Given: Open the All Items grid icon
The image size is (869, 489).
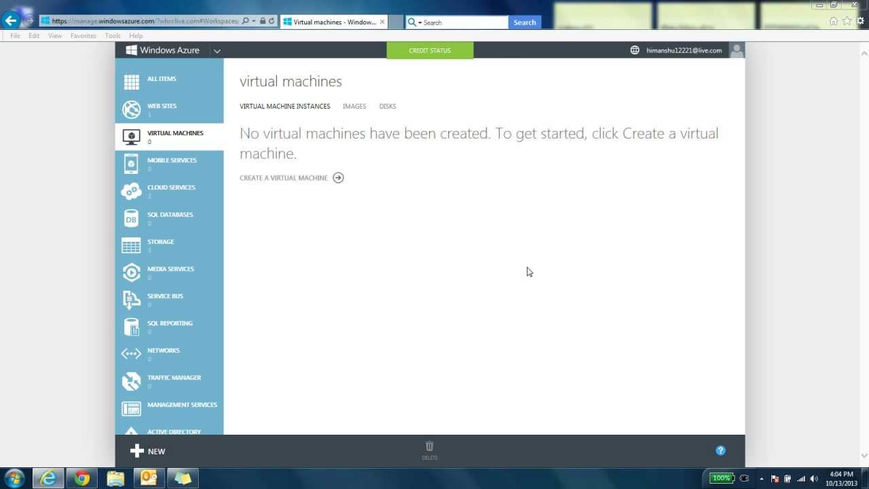Looking at the screenshot, I should tap(131, 82).
